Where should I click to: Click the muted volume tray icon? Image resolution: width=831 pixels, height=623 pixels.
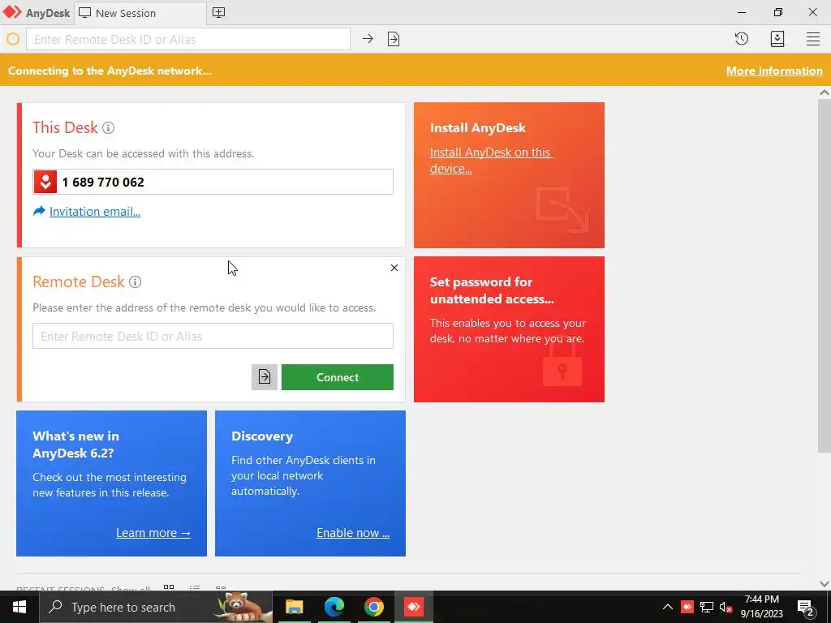point(726,607)
